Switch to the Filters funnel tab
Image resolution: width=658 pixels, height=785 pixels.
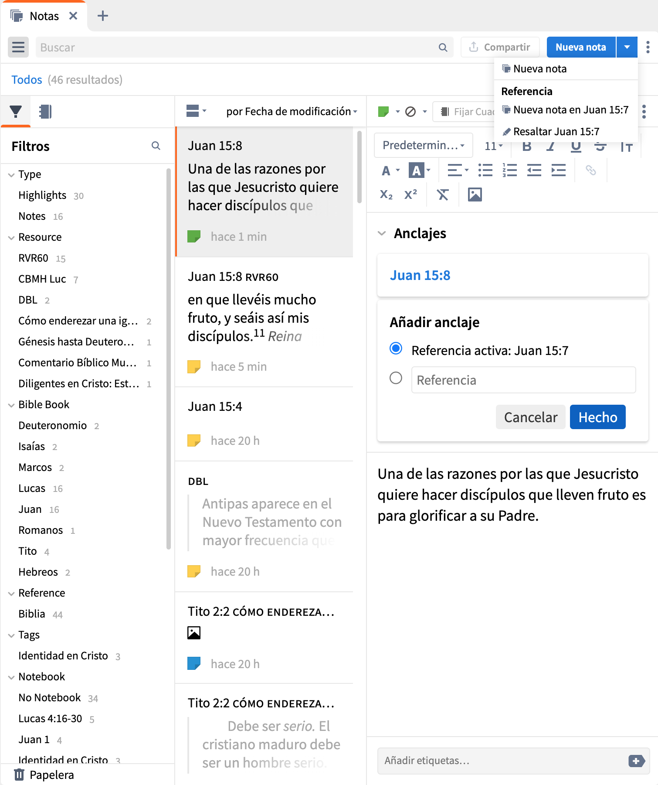pyautogui.click(x=16, y=112)
